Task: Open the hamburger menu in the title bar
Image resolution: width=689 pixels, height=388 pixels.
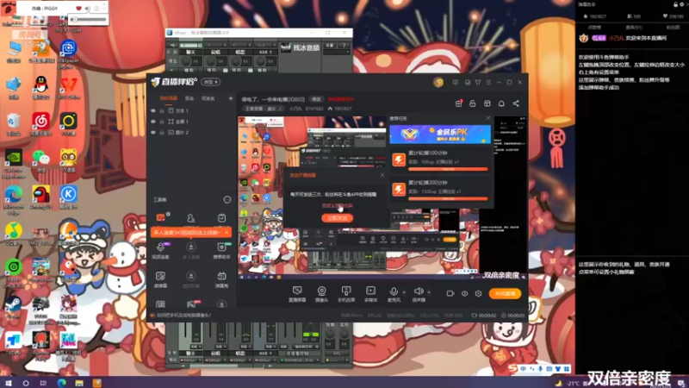Action: pos(488,82)
